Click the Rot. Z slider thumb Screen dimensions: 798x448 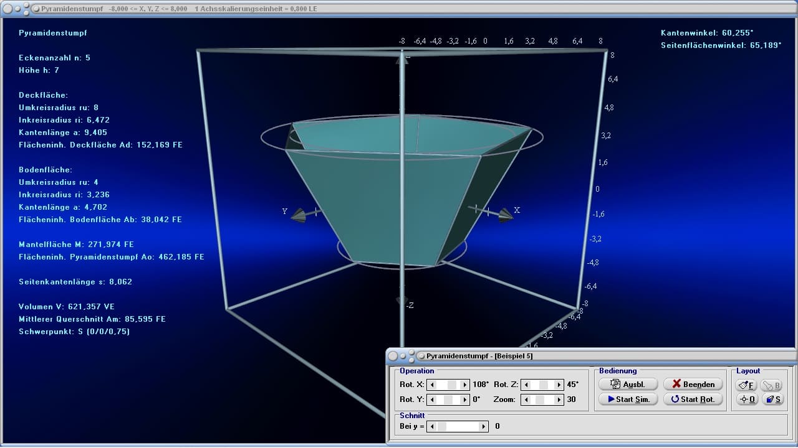545,385
